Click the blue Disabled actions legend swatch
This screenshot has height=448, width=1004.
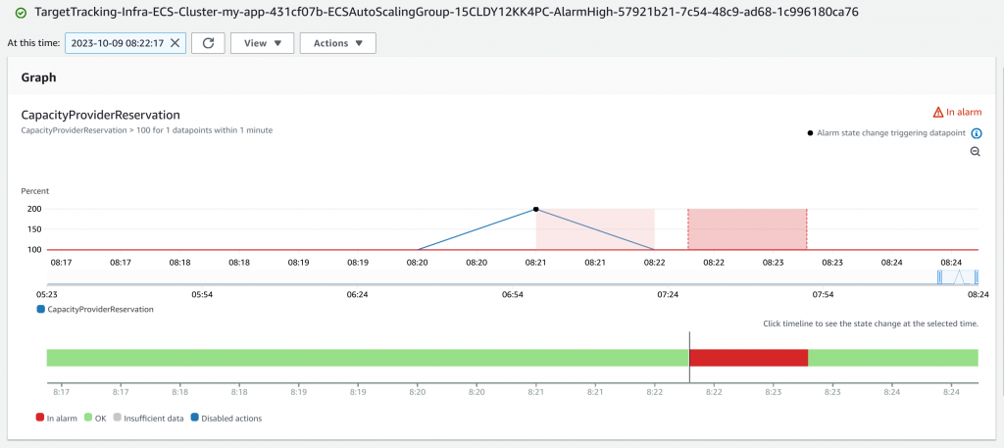pos(194,419)
